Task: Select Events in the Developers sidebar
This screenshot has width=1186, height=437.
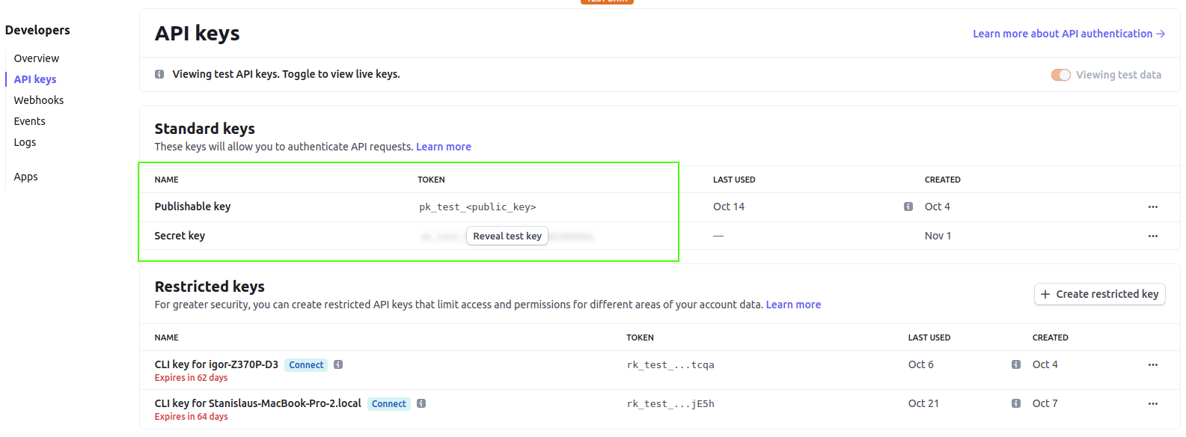Action: pyautogui.click(x=29, y=120)
